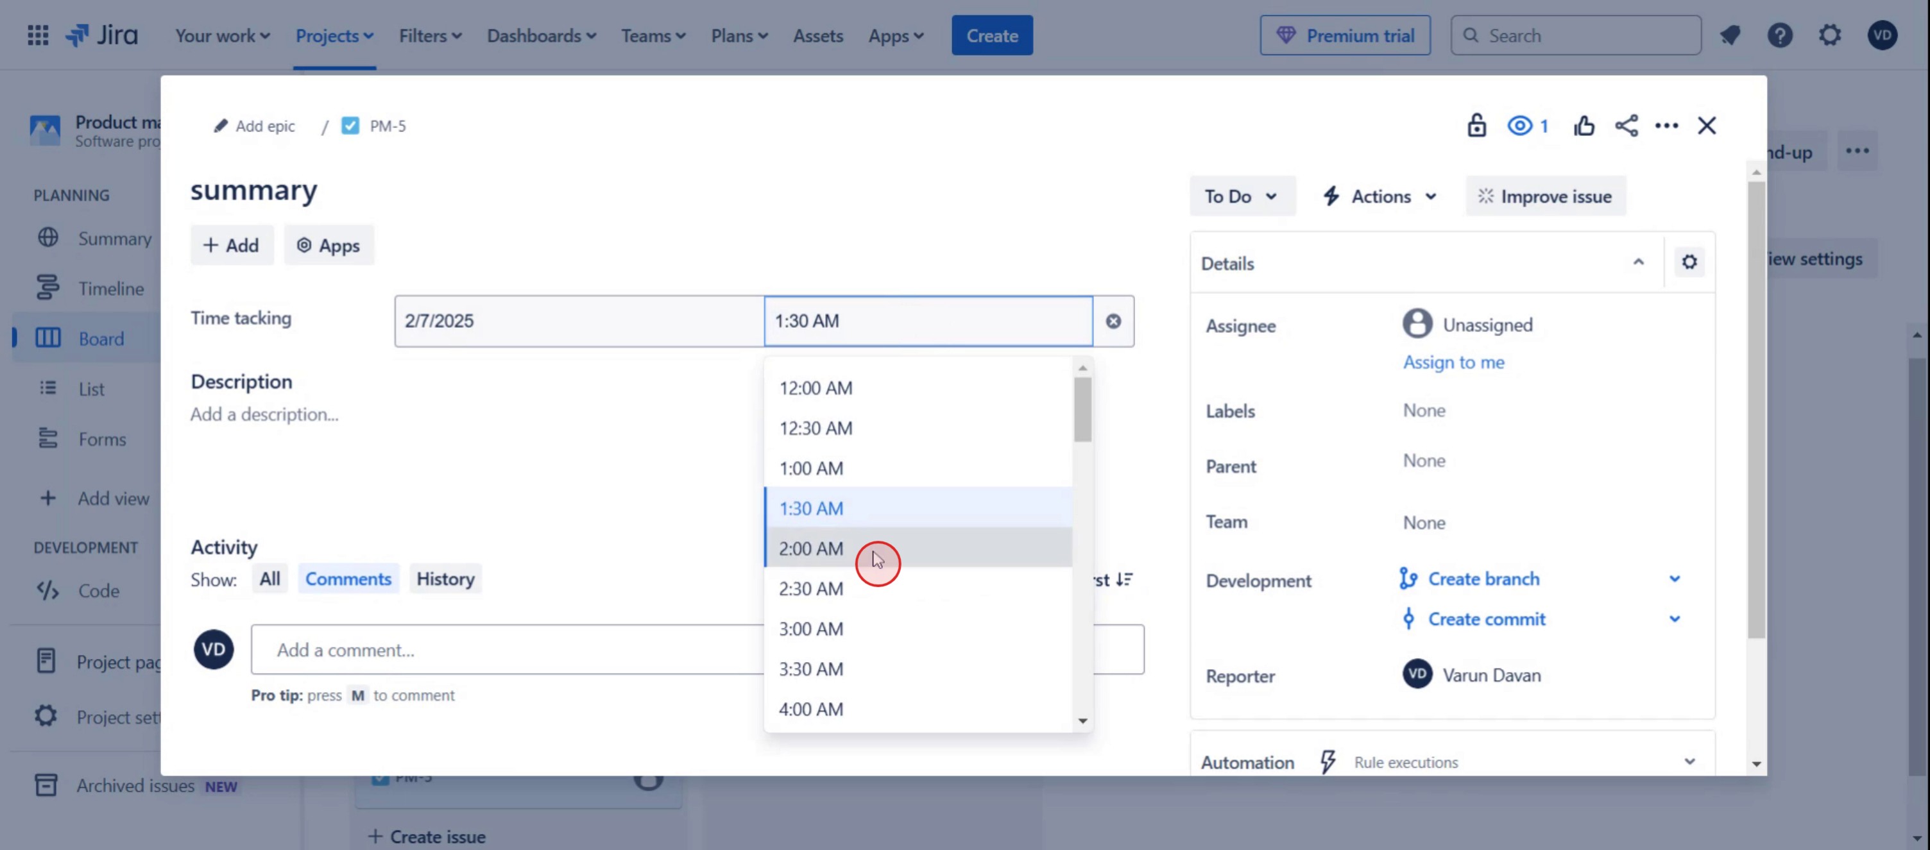This screenshot has width=1930, height=850.
Task: Open the Filters menu
Action: click(429, 35)
